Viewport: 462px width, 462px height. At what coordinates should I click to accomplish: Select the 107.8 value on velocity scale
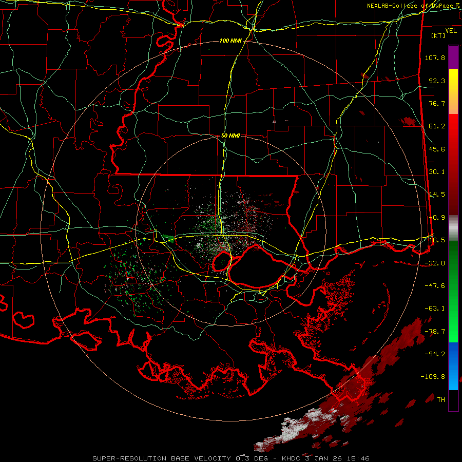tap(435, 57)
